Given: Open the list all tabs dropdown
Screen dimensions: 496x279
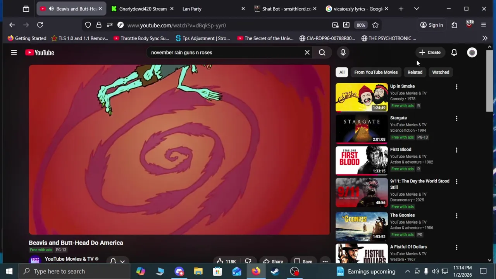Looking at the screenshot, I should [417, 9].
